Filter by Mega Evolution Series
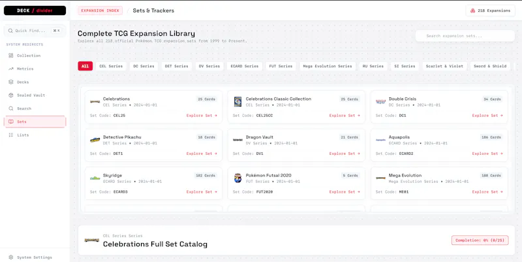The width and height of the screenshot is (522, 262). coord(328,66)
